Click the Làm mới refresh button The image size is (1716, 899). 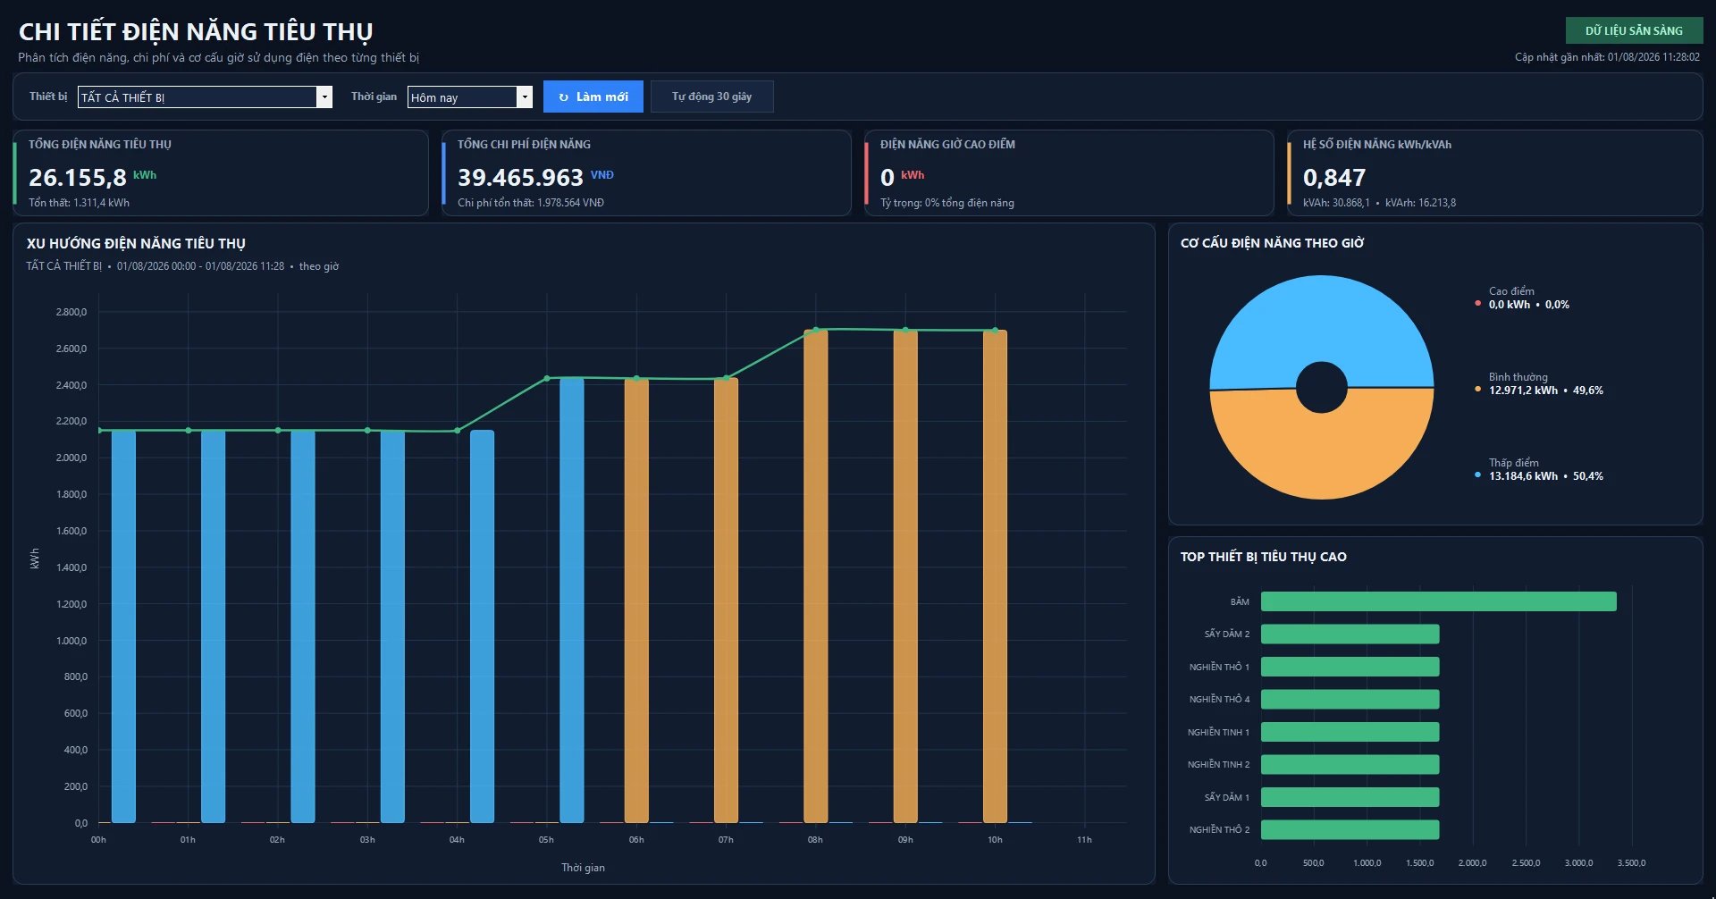[x=593, y=97]
